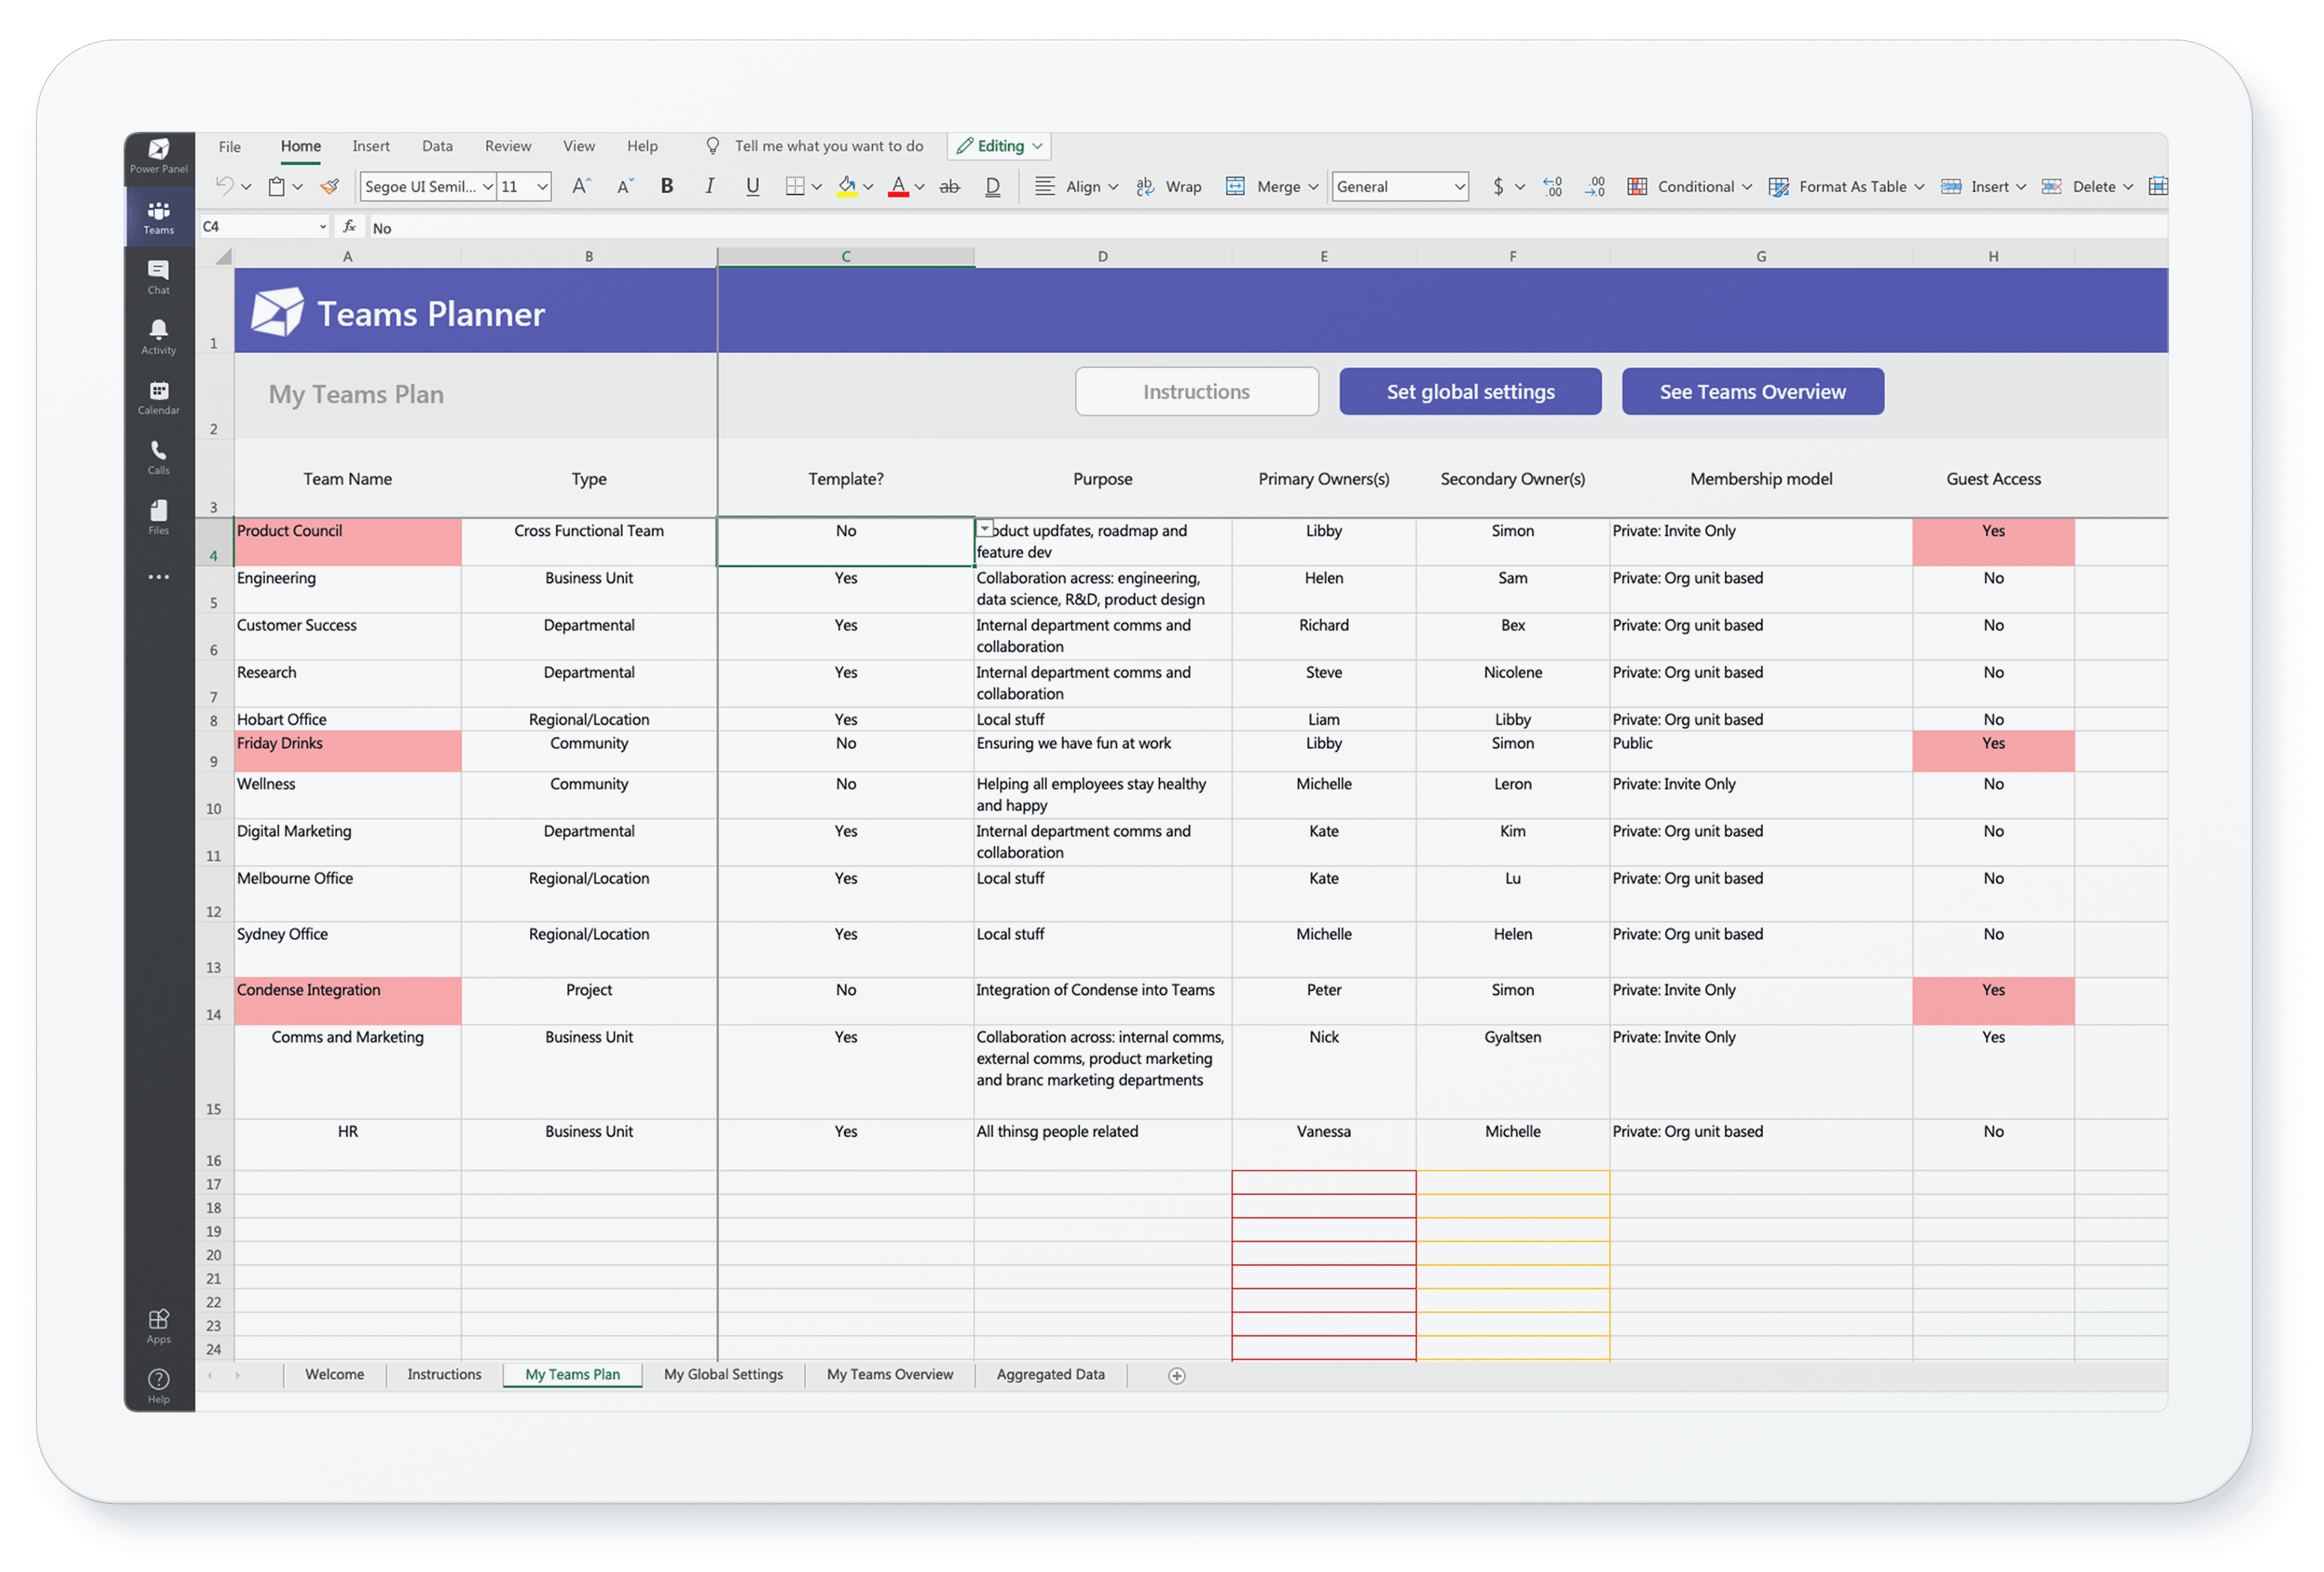Switch to the Review ribbon tab
The image size is (2324, 1572).
pos(508,146)
